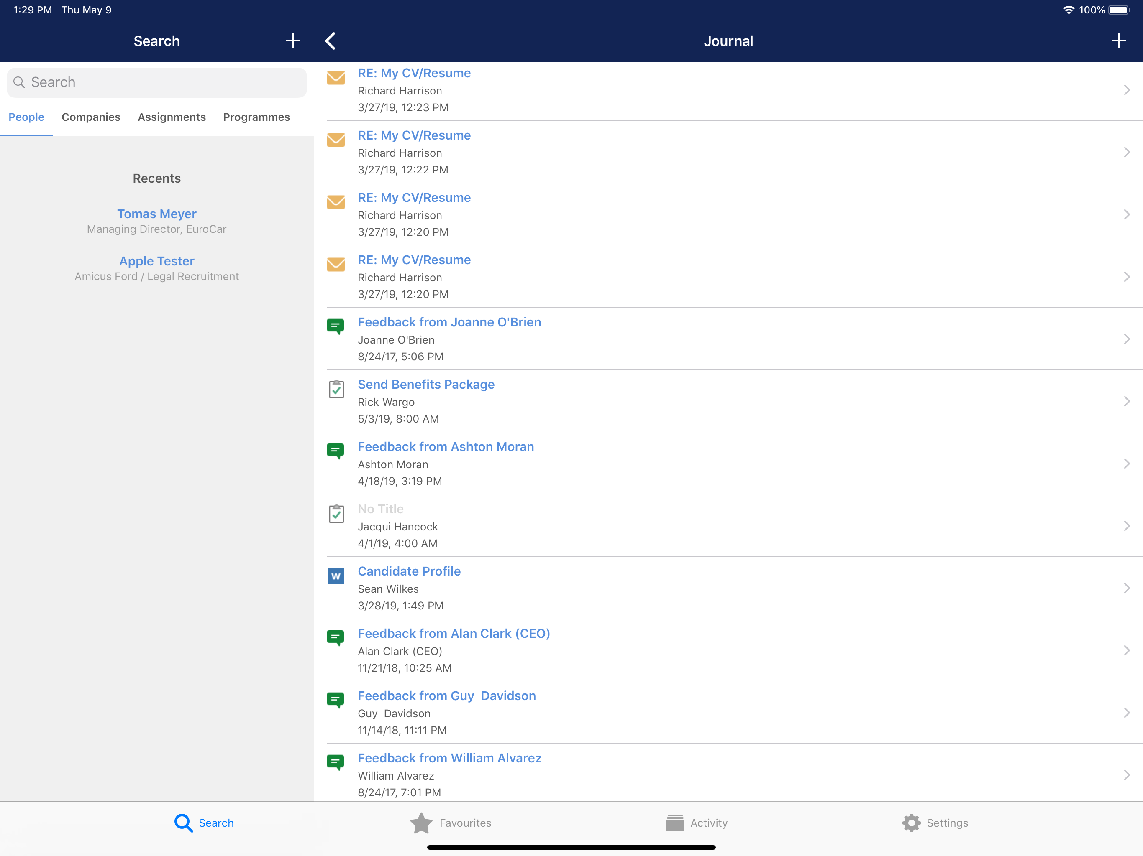Tap the mail icon for the 12:22 PM CV/Resume email

point(336,140)
